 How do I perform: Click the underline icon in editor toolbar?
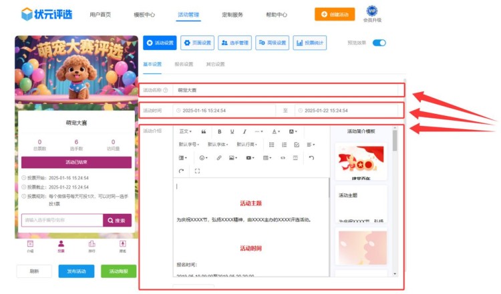coord(232,131)
